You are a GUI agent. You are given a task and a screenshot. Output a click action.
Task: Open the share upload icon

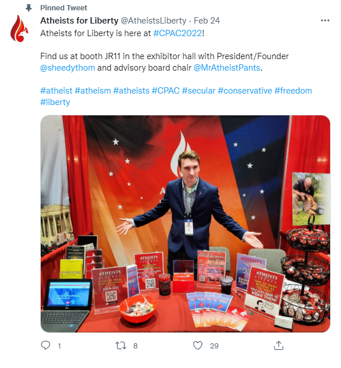278,346
